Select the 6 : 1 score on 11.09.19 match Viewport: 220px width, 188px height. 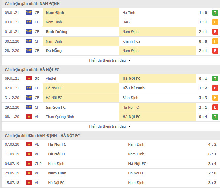(212, 154)
